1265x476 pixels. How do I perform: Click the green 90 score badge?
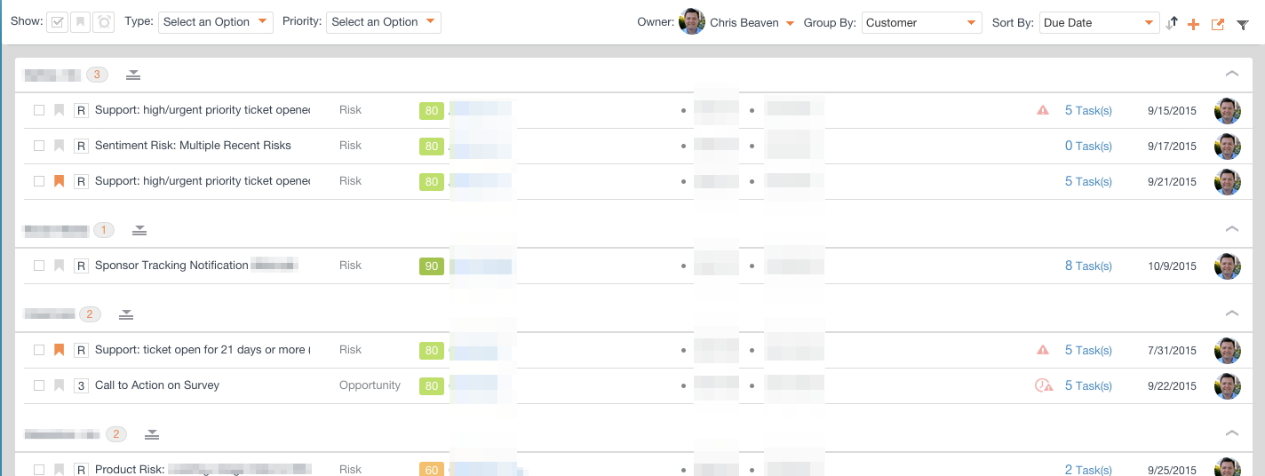pos(432,266)
